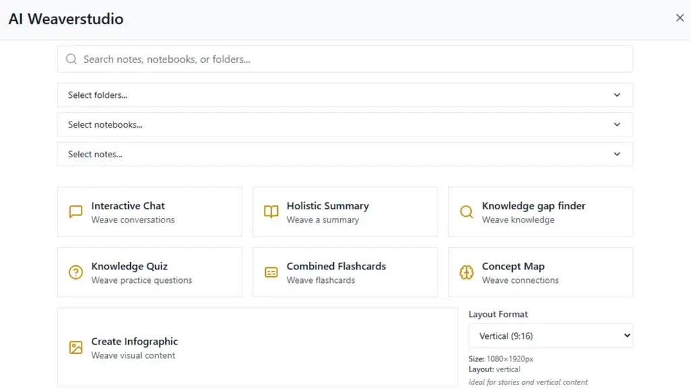
Task: Expand the Select notes dropdown
Action: pyautogui.click(x=345, y=154)
